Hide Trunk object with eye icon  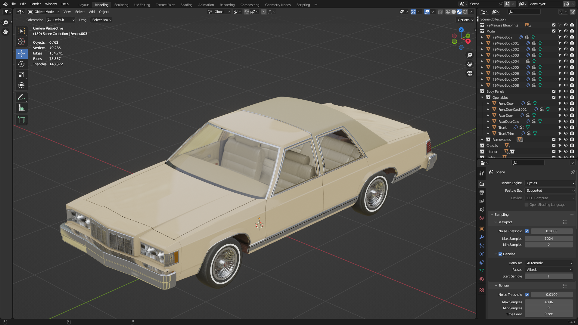(x=566, y=127)
